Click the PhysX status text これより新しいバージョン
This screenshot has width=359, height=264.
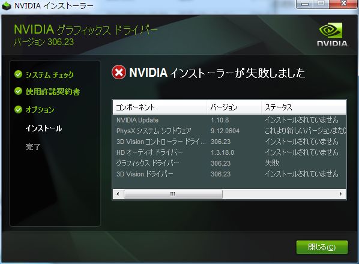click(305, 131)
